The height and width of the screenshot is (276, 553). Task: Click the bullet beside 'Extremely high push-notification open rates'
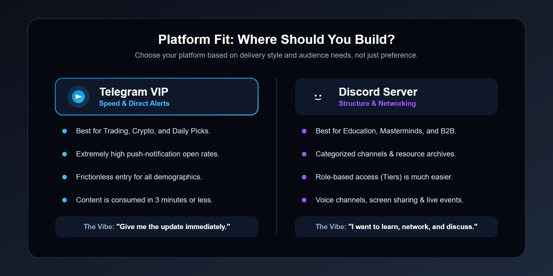[65, 154]
